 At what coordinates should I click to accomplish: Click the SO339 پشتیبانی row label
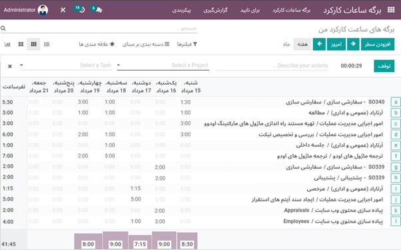[349, 177]
